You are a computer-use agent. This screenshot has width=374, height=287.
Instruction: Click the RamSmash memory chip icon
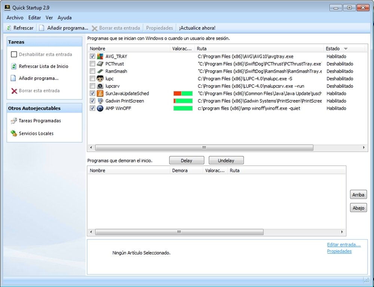pos(100,71)
